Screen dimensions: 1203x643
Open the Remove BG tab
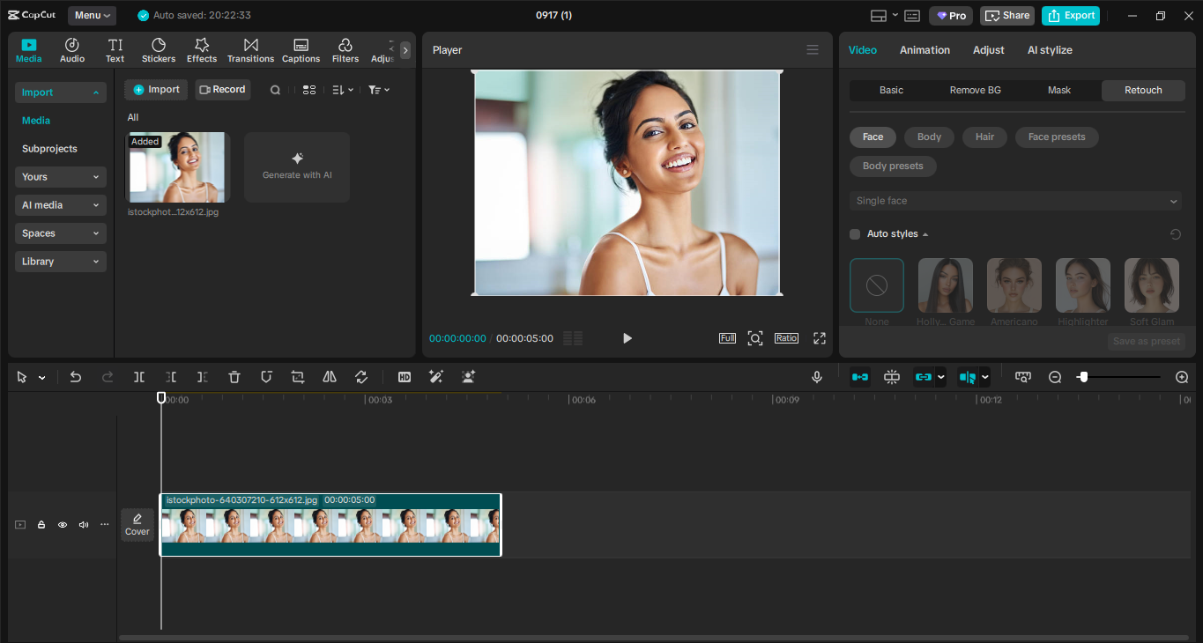pyautogui.click(x=974, y=90)
